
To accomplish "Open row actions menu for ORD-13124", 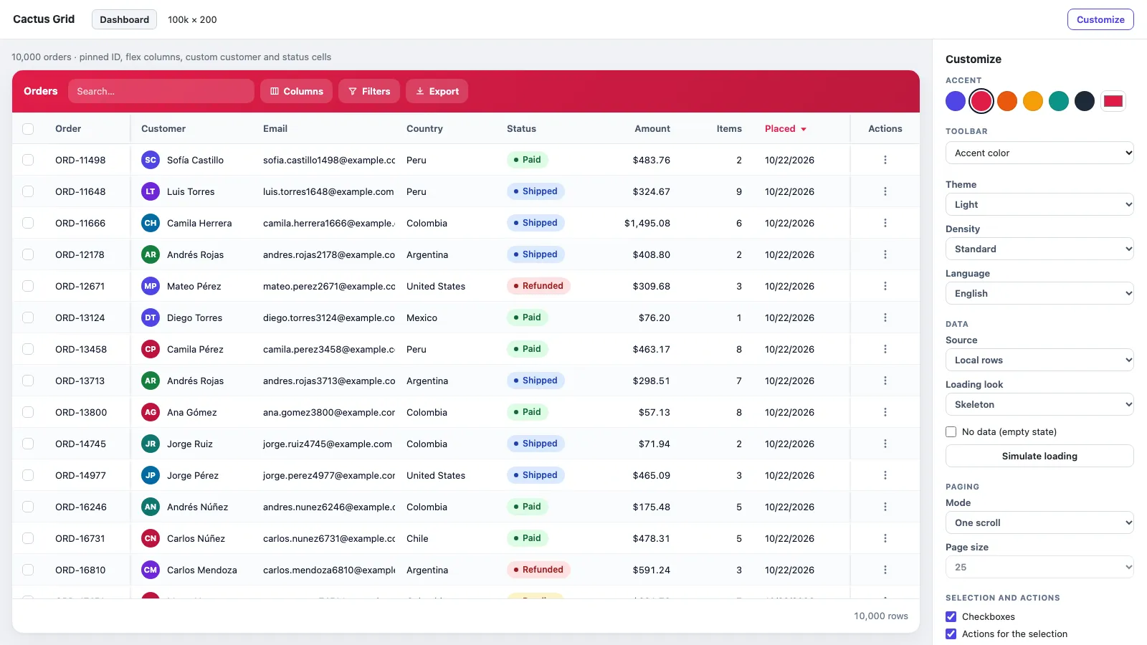I will tap(885, 317).
